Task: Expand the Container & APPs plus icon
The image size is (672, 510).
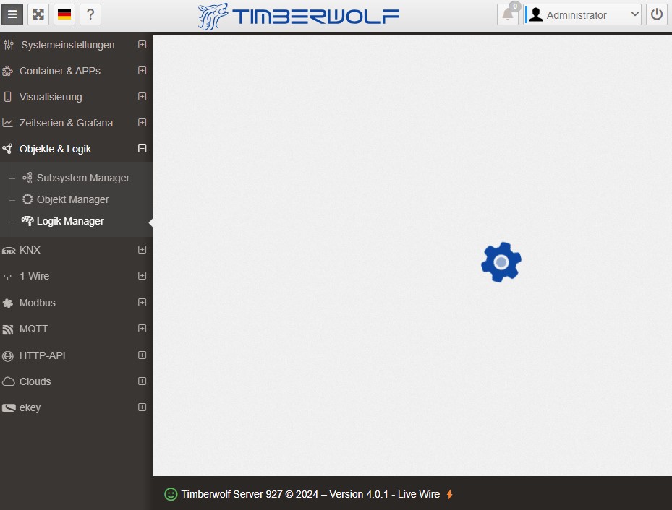Action: click(x=142, y=71)
